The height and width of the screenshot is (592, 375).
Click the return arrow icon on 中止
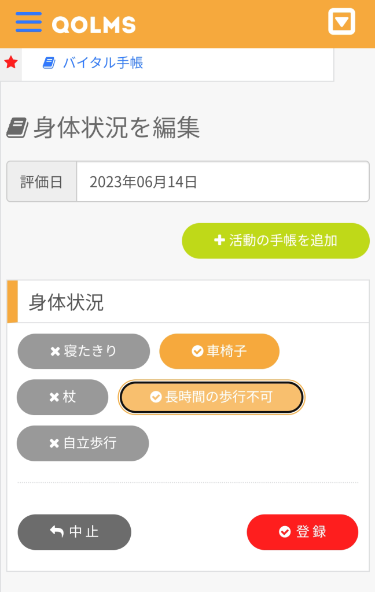pos(57,532)
